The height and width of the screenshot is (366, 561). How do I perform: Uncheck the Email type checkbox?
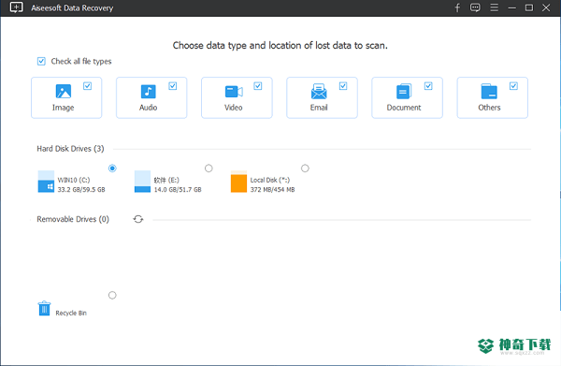(343, 86)
